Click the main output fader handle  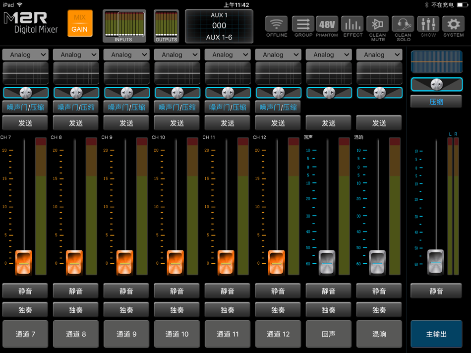pyautogui.click(x=436, y=262)
